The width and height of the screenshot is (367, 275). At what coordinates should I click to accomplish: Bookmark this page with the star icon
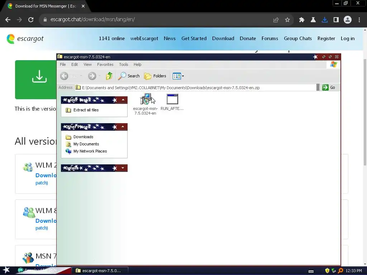[x=287, y=20]
